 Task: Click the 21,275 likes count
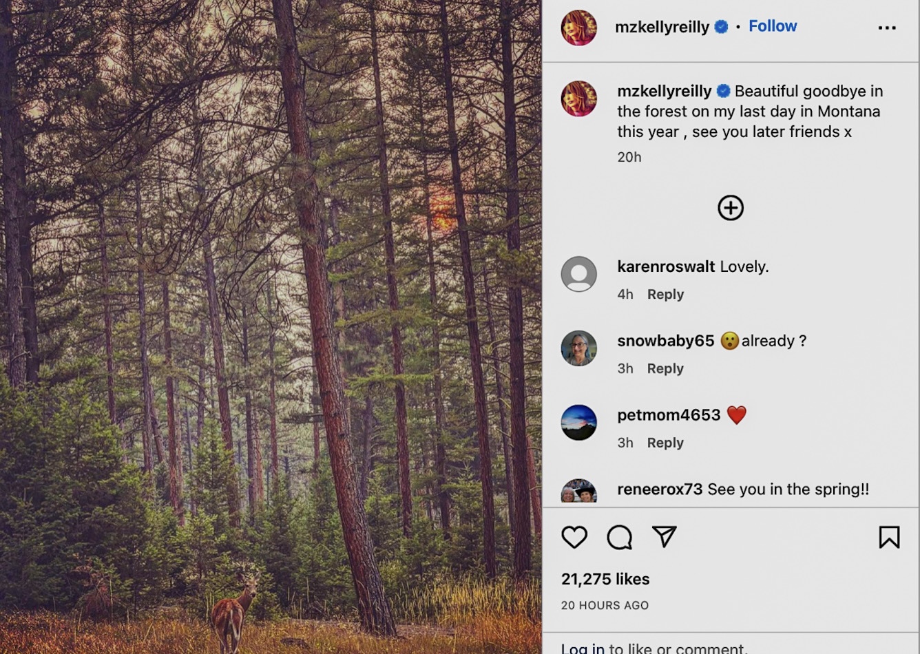605,579
